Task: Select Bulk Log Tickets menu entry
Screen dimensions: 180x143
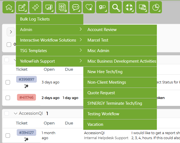Action: pos(50,19)
